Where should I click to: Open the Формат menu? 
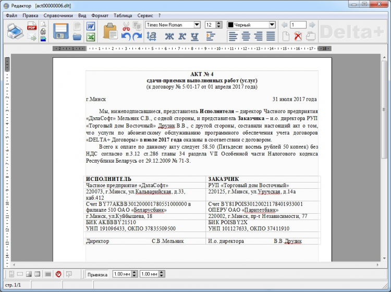click(100, 16)
